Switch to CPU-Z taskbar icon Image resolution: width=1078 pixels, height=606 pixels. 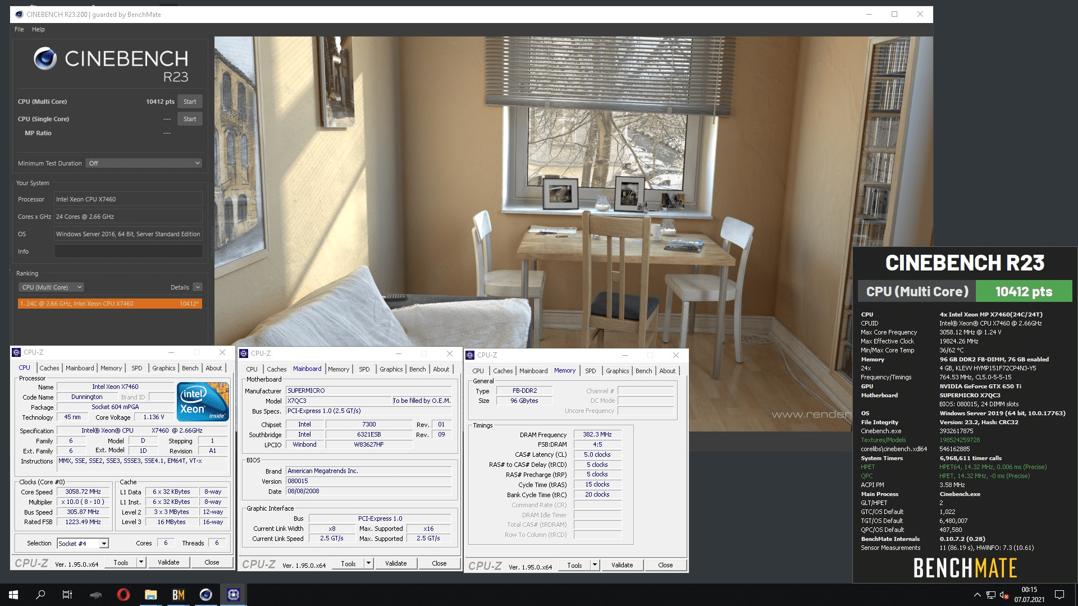click(234, 595)
